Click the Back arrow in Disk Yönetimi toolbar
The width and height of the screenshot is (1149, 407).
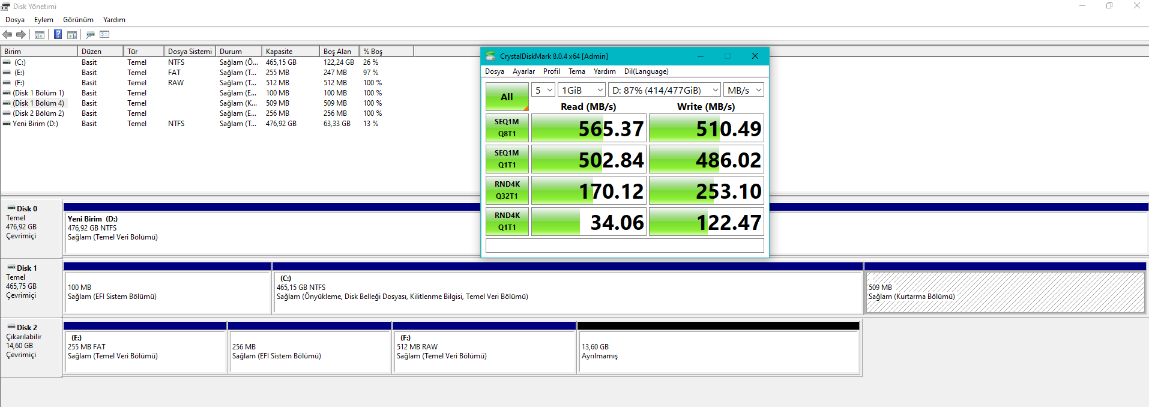[x=7, y=35]
